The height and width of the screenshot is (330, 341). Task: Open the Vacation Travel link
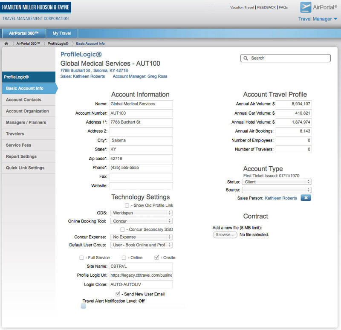click(x=242, y=7)
